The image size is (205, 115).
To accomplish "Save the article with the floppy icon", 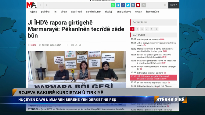I will pos(80,45).
